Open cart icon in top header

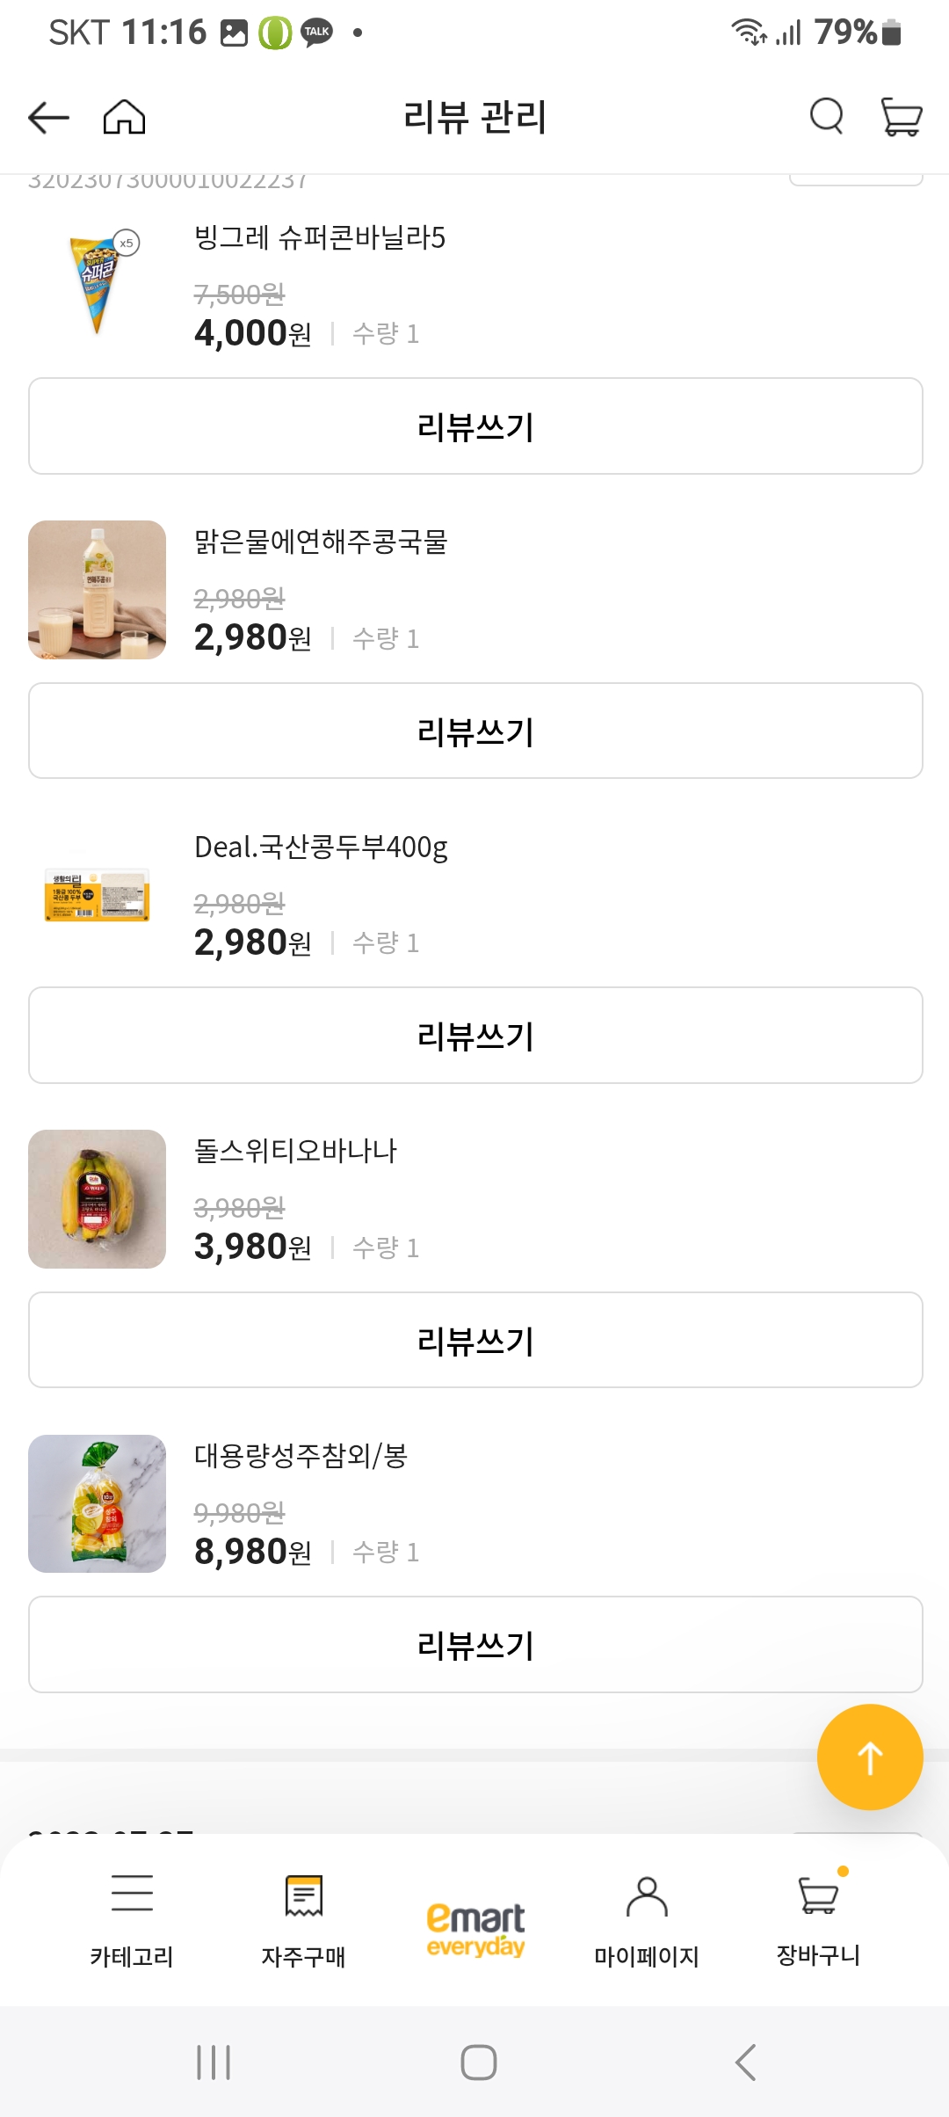901,116
